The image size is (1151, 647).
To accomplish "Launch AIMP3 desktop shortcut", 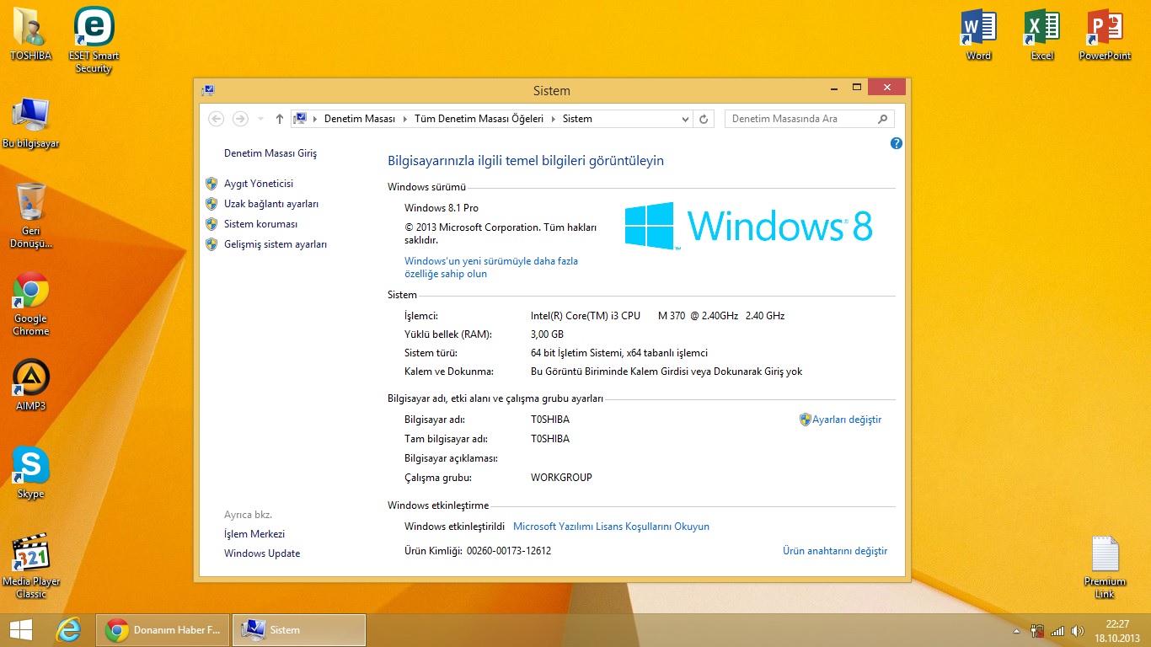I will click(x=30, y=386).
